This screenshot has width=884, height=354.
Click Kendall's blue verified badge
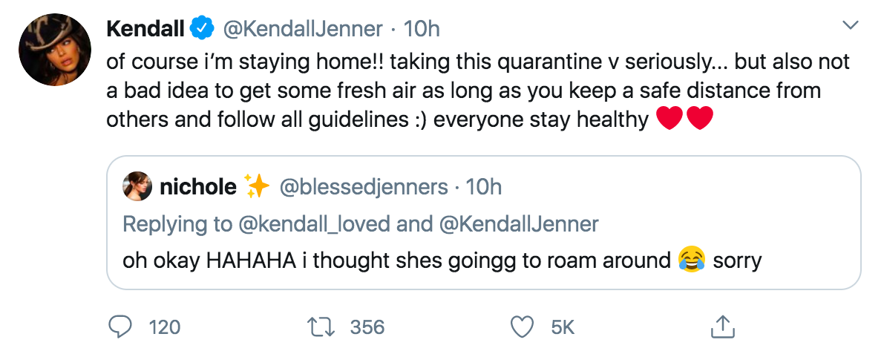(201, 28)
